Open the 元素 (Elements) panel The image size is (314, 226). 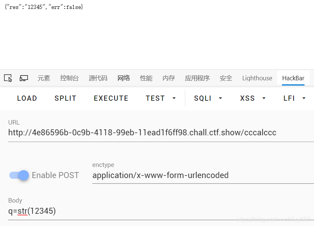tap(44, 78)
